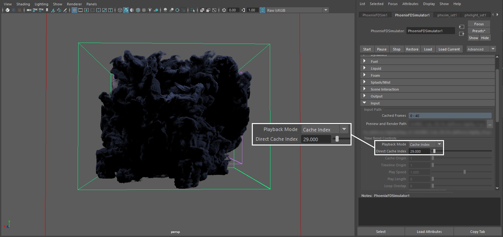
Task: Click the V-Ray logo icon in viewport toolbar
Action: coord(7,10)
